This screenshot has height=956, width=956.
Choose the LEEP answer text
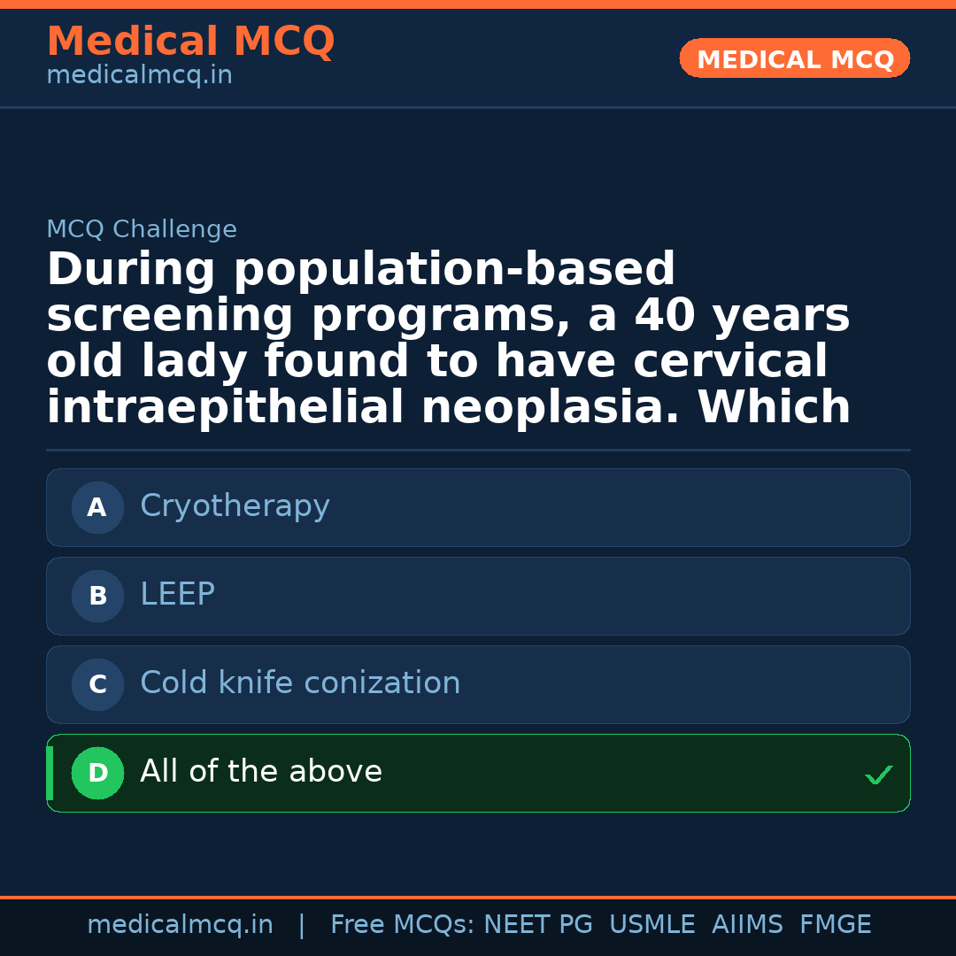177,595
